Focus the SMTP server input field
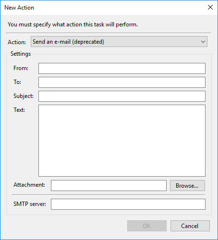 [128, 204]
